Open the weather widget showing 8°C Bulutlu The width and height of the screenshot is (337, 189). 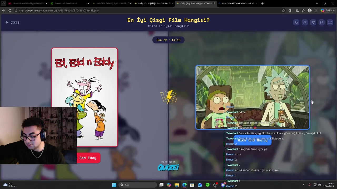(x=9, y=185)
